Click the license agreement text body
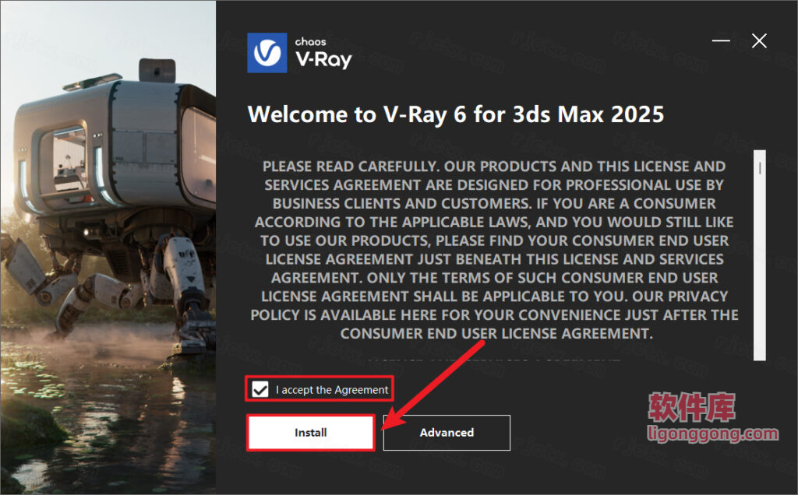 [x=494, y=250]
